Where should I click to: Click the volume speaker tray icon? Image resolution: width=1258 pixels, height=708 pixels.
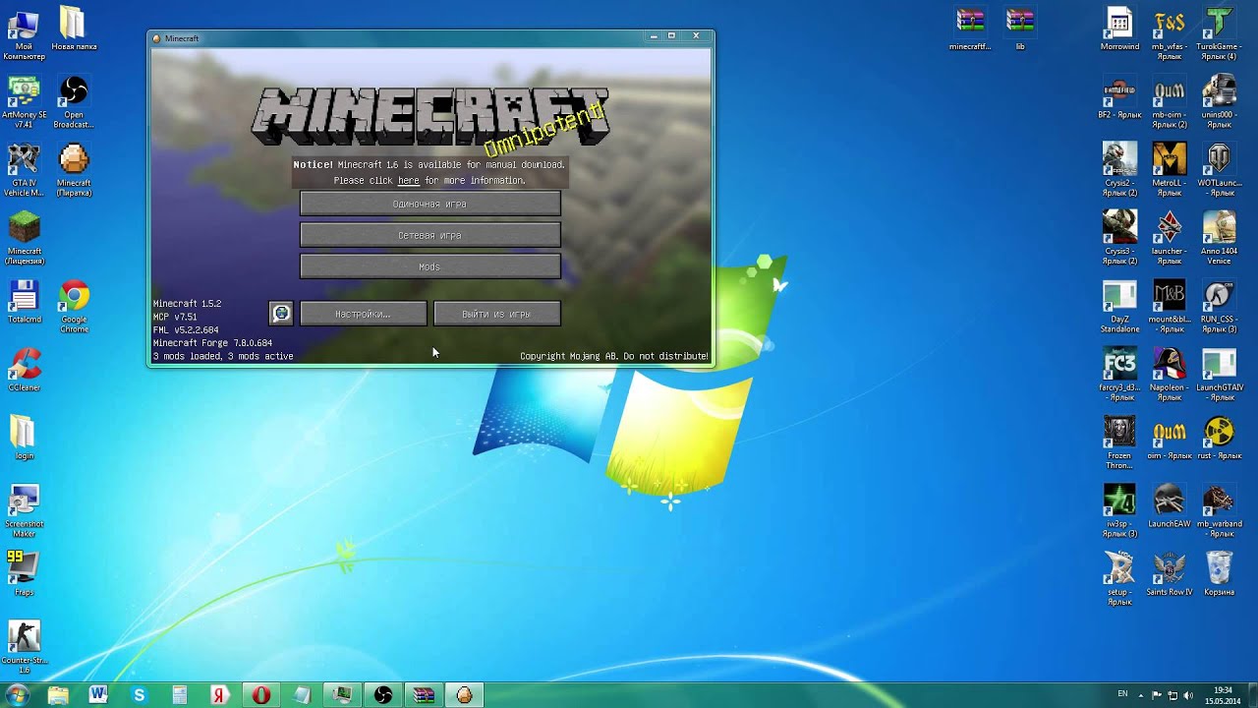(1188, 694)
